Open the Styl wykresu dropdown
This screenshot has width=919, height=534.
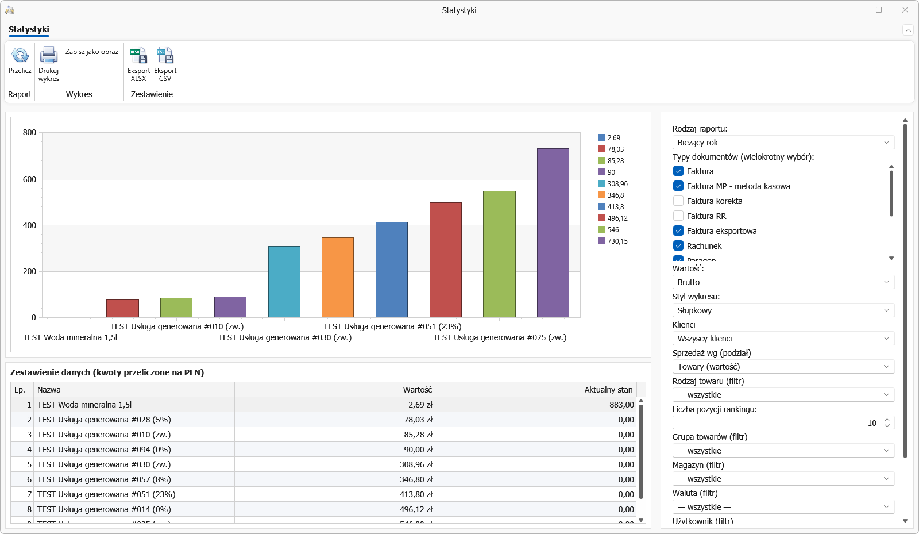[783, 310]
